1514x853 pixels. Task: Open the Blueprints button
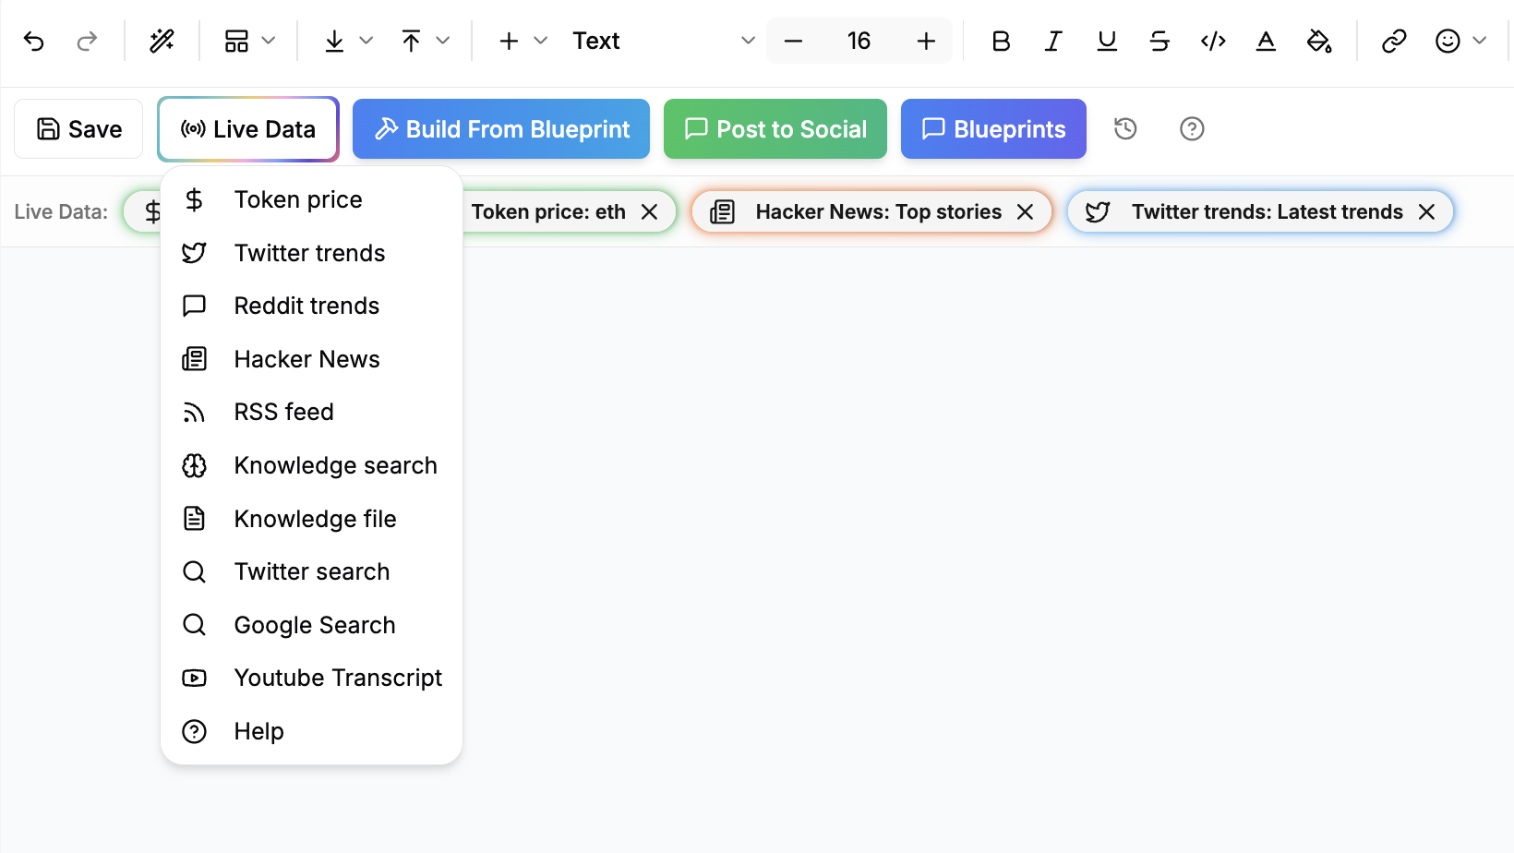pos(993,129)
